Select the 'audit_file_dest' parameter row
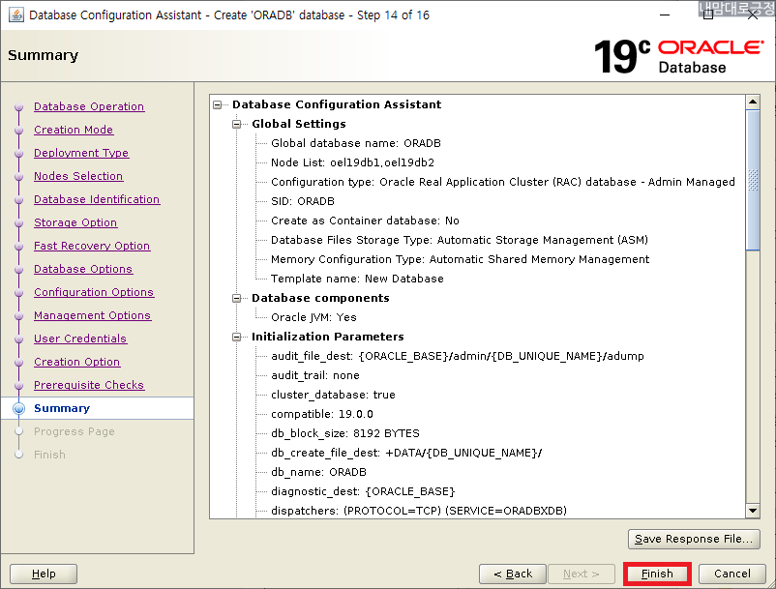 458,356
